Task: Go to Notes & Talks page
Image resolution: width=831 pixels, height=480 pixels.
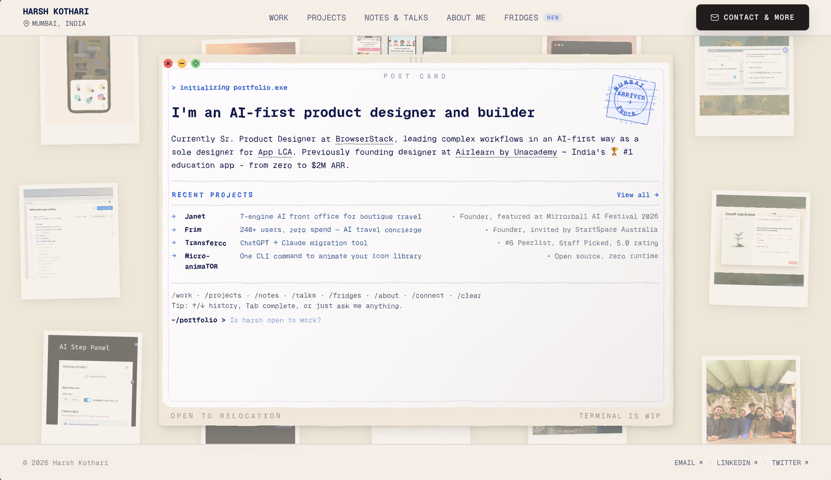Action: (396, 18)
